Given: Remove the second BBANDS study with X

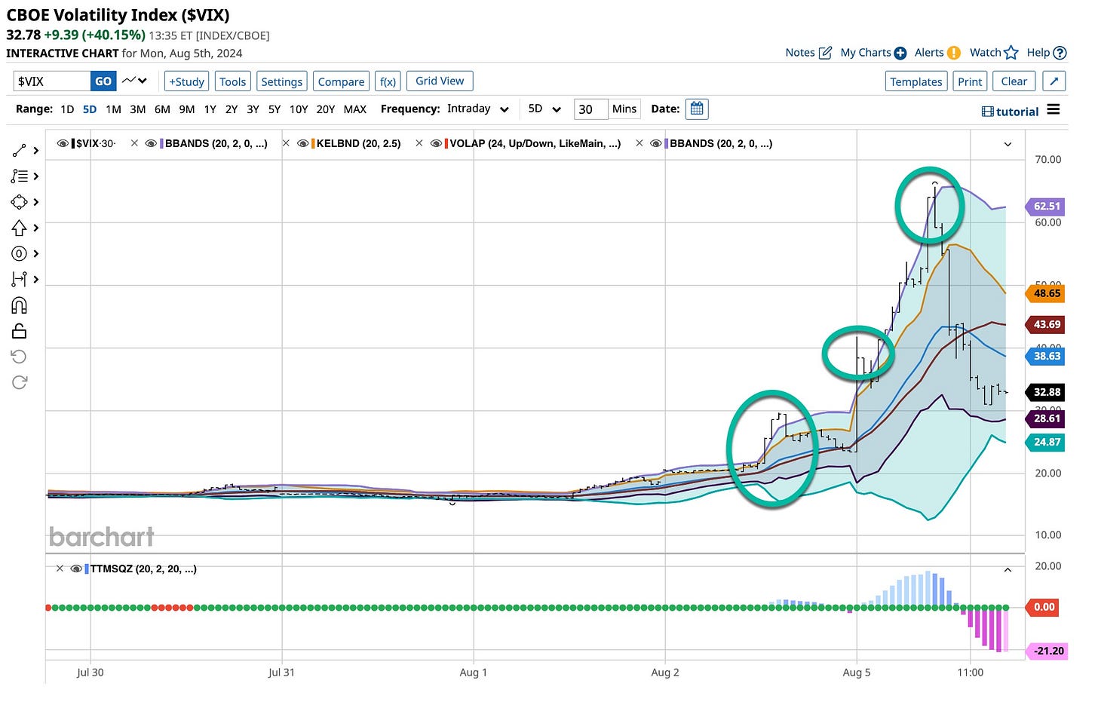Looking at the screenshot, I should coord(639,143).
